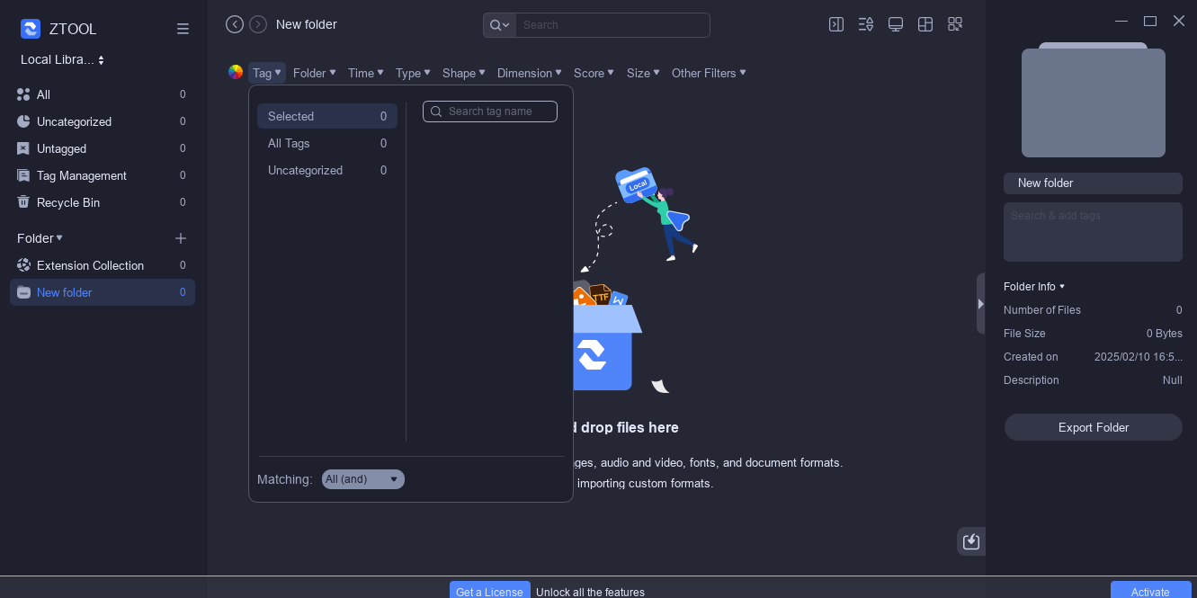Switch layout using the grid layout icon
Image resolution: width=1197 pixels, height=598 pixels.
[925, 24]
